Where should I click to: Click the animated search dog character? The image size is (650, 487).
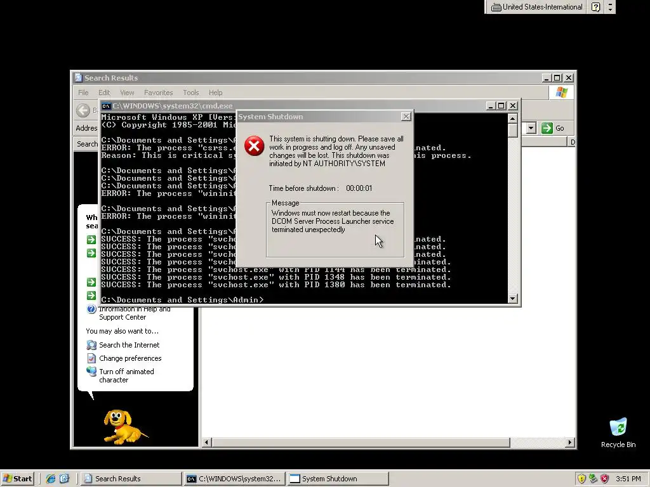pyautogui.click(x=124, y=427)
